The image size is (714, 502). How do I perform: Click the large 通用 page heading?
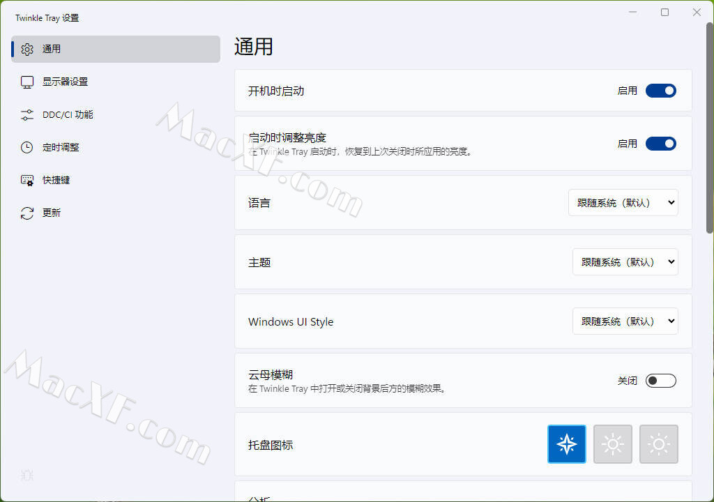(x=254, y=47)
